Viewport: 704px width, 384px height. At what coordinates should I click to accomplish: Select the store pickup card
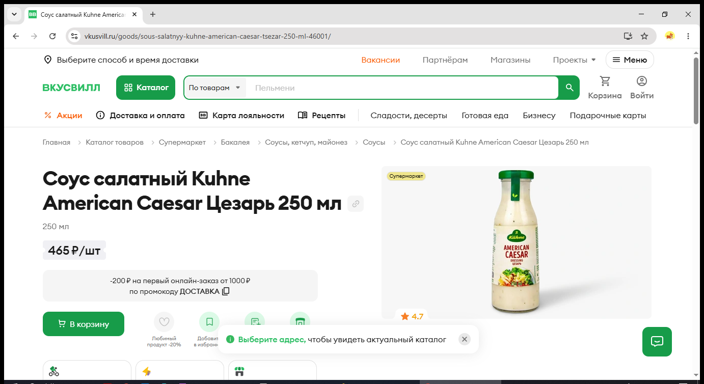click(x=273, y=371)
